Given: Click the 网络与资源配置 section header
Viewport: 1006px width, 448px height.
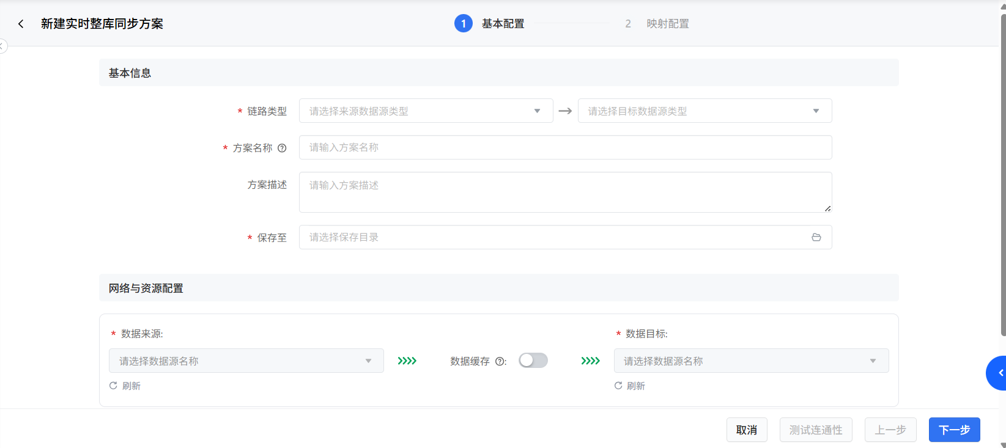Looking at the screenshot, I should pyautogui.click(x=498, y=288).
